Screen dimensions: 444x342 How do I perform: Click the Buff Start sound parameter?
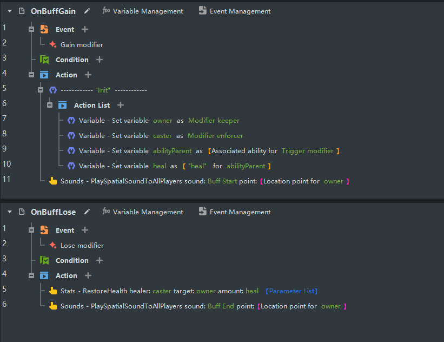pyautogui.click(x=222, y=181)
